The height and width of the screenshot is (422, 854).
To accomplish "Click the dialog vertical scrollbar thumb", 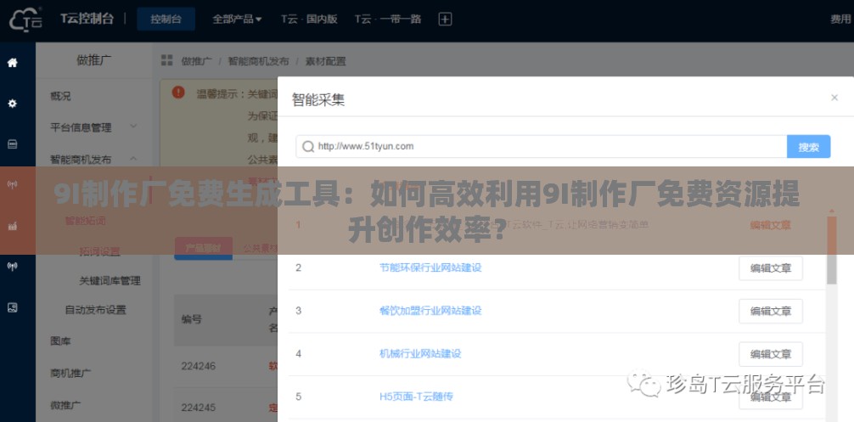I will click(831, 250).
